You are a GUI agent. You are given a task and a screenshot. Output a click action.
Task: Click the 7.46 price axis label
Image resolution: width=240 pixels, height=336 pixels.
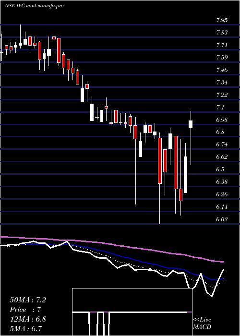pos(222,70)
